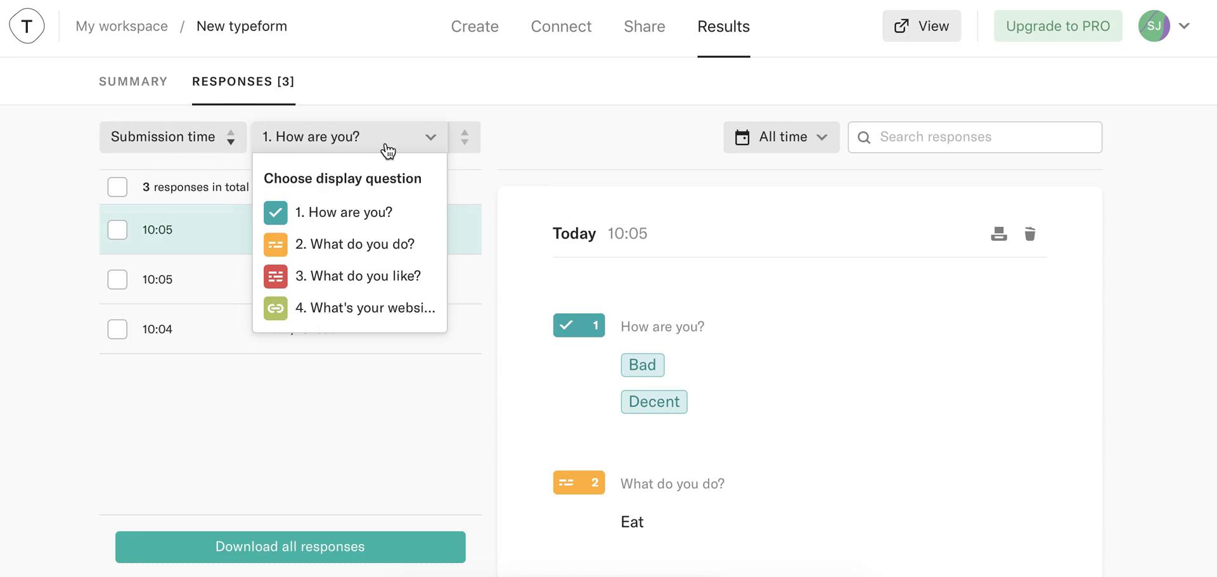The width and height of the screenshot is (1217, 577).
Task: Open My workspace breadcrumb link
Action: (122, 26)
